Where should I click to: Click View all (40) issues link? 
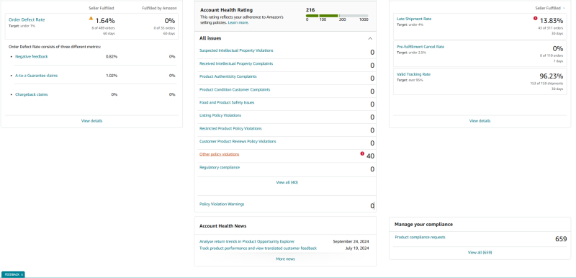tap(287, 182)
